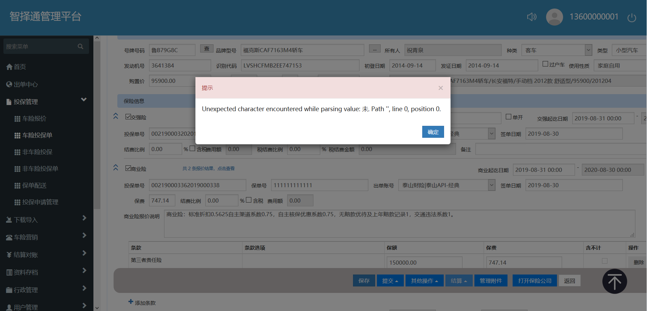Open link 共2条报价结果，点击查看
Image resolution: width=647 pixels, height=311 pixels.
[x=208, y=168]
